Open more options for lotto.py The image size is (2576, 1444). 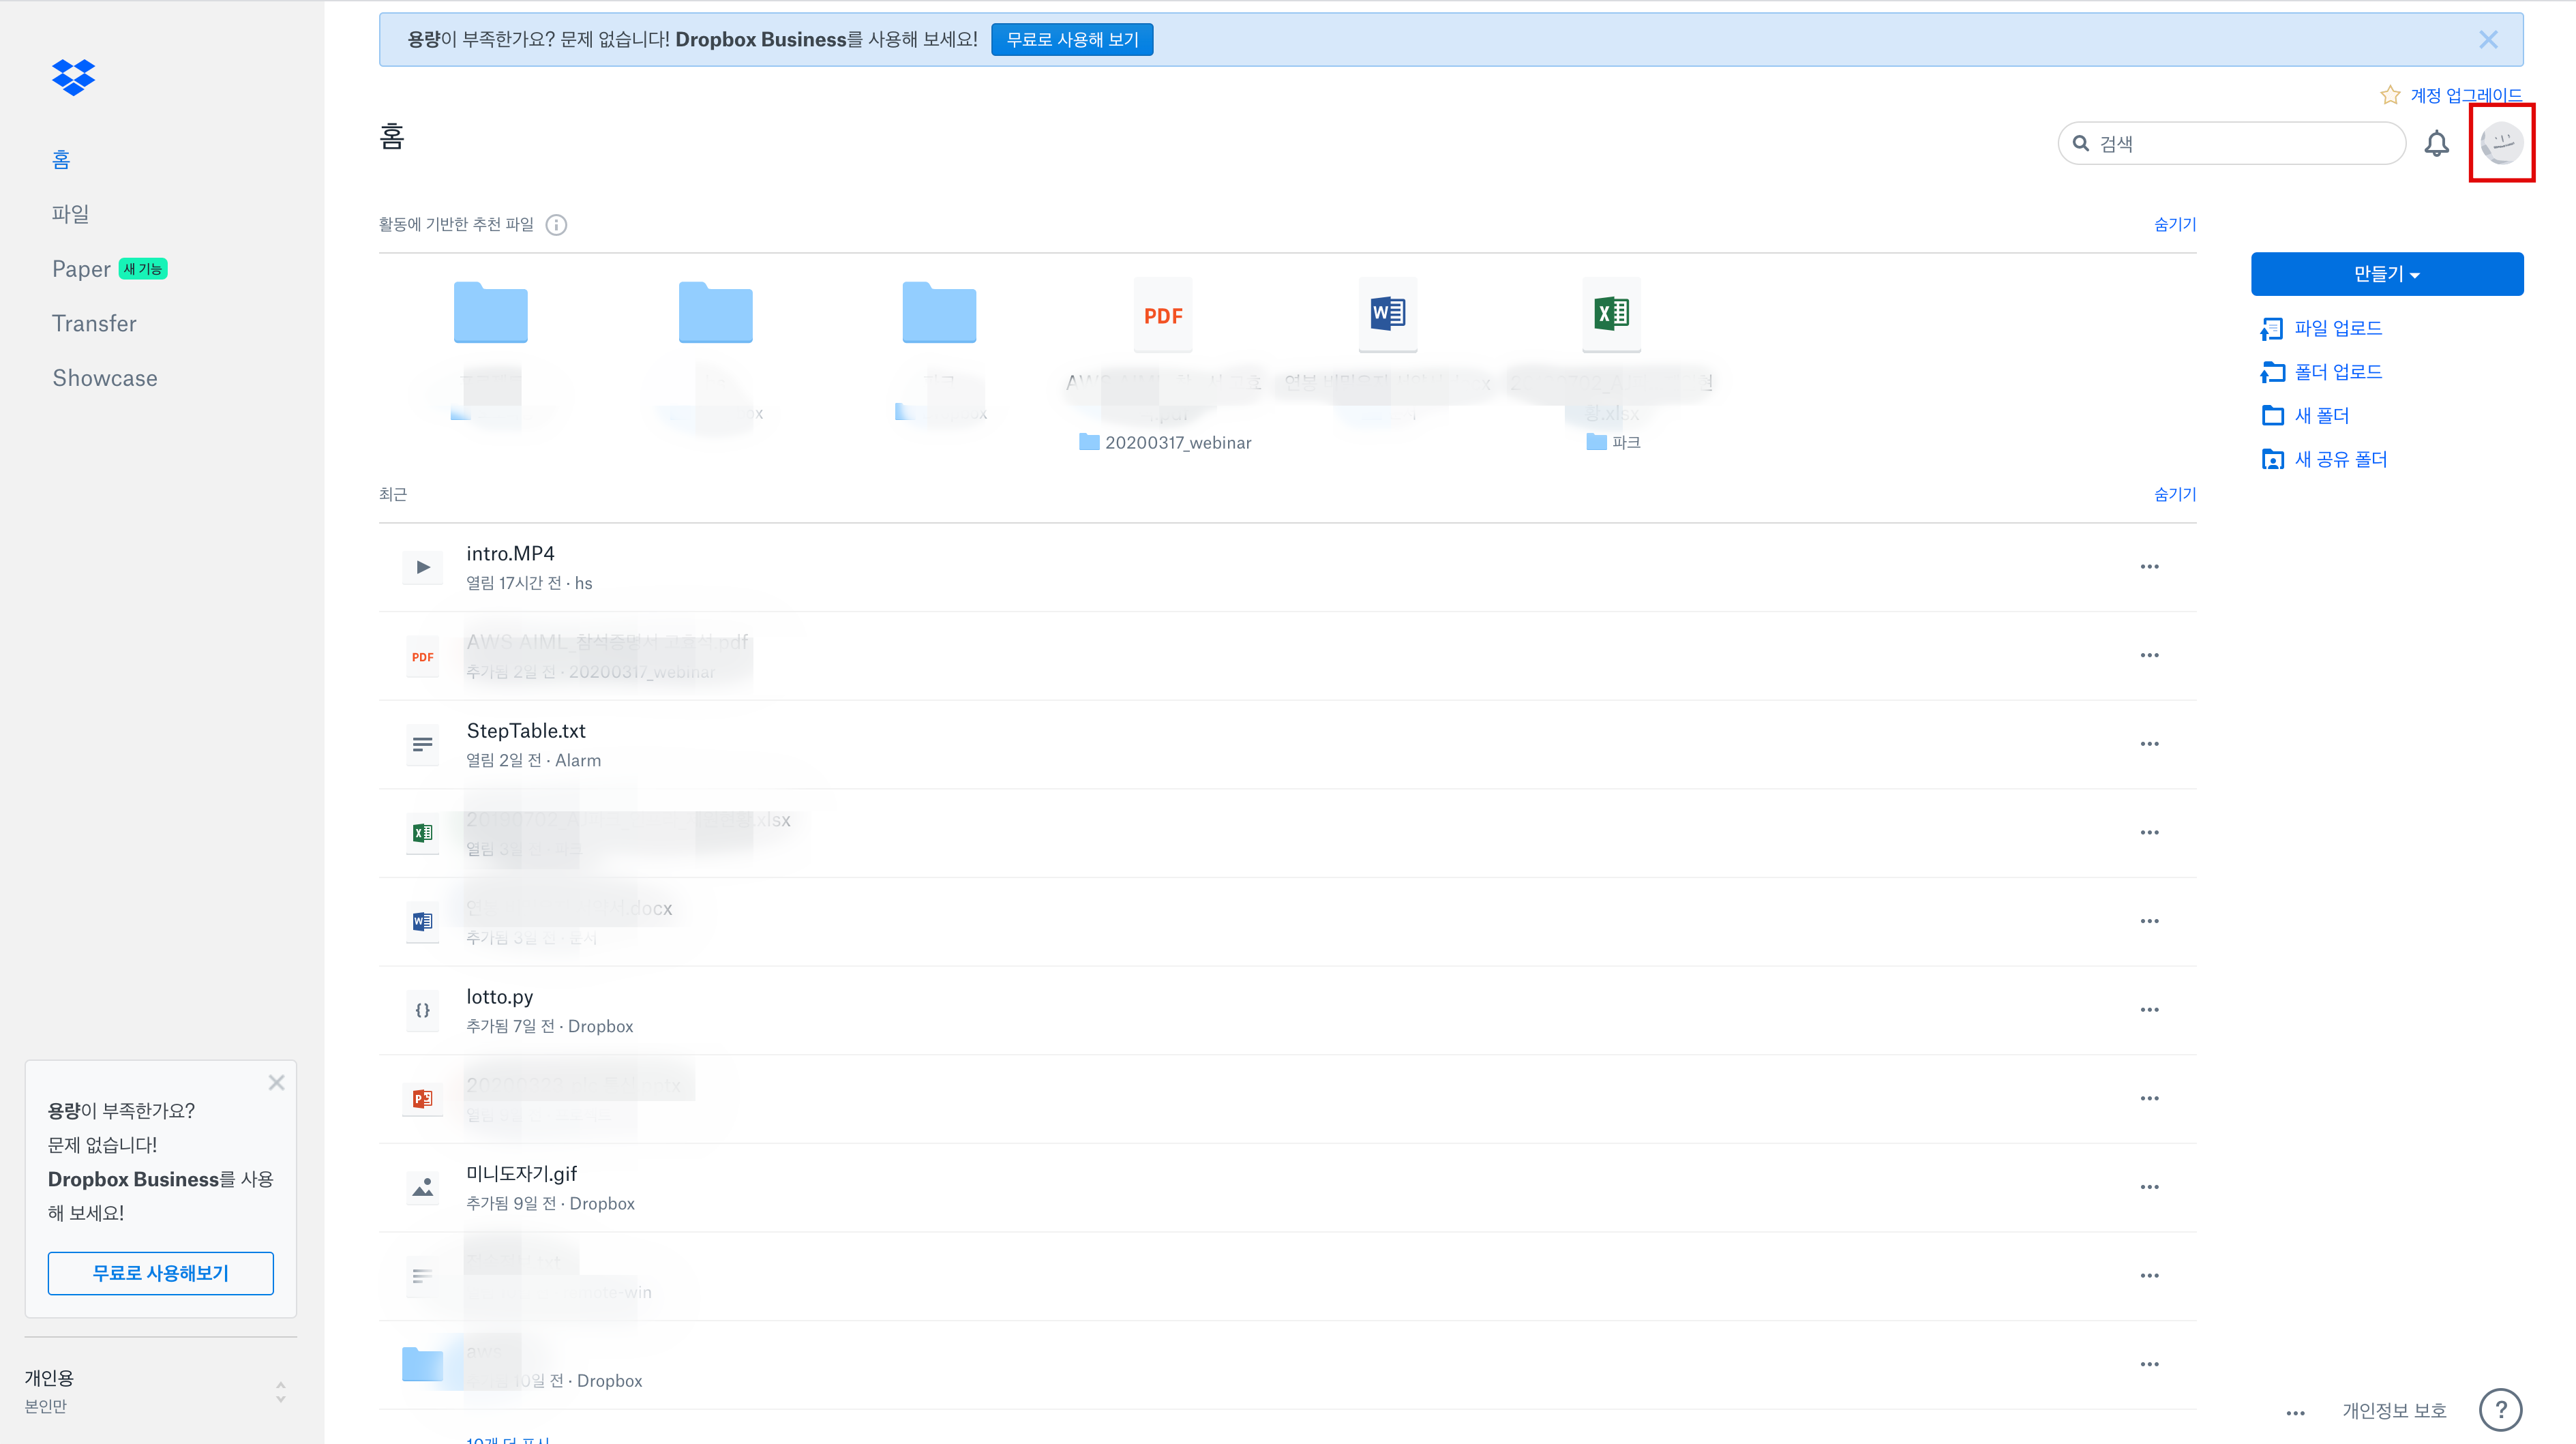pos(2149,1010)
